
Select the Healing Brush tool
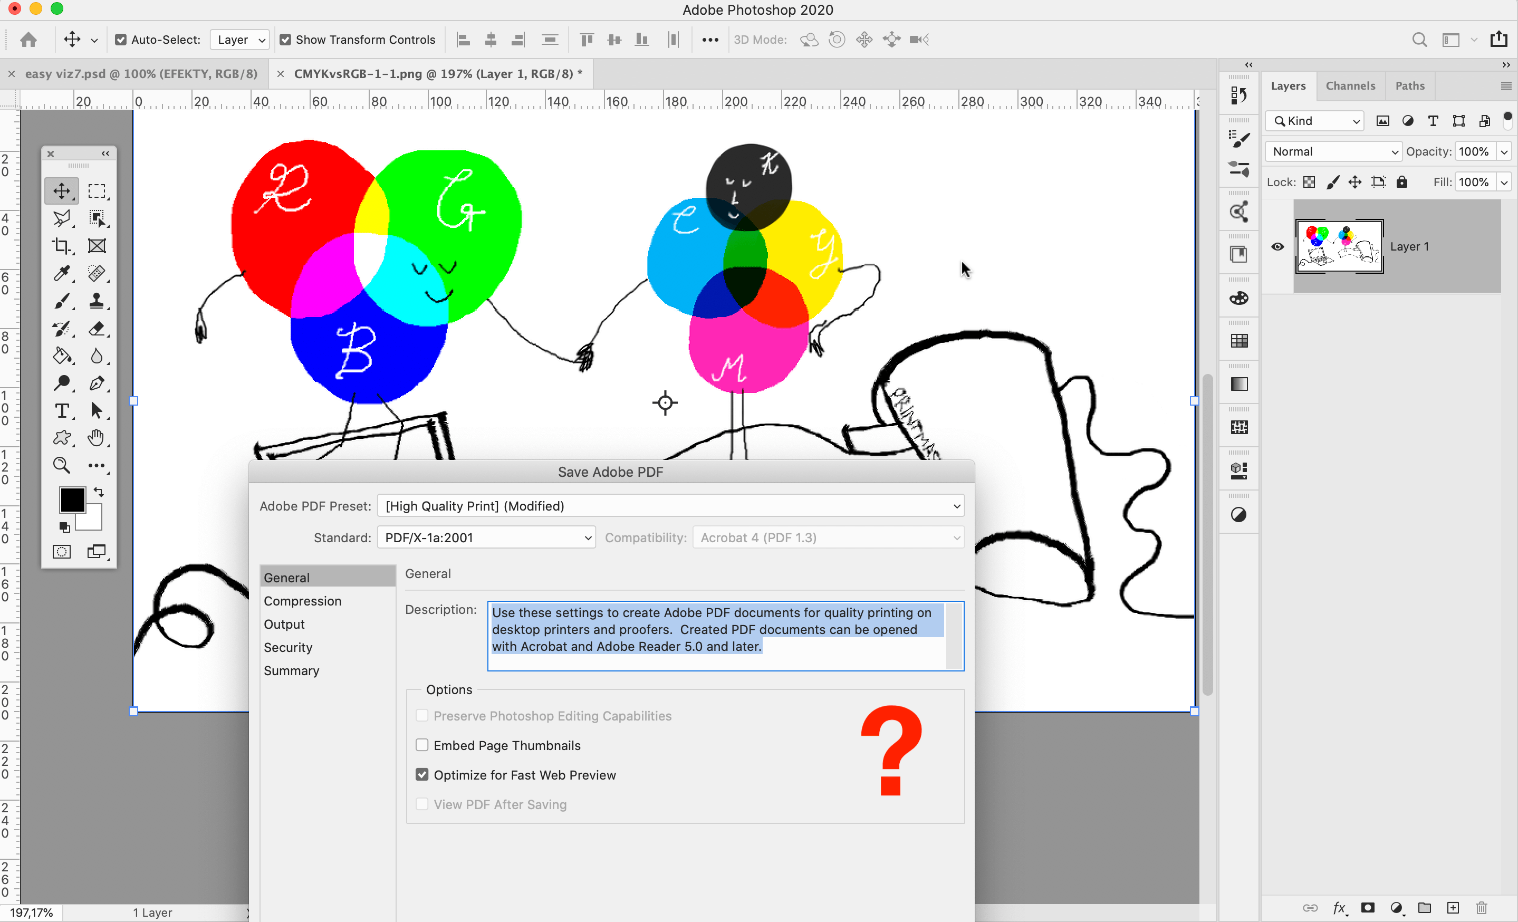[97, 273]
